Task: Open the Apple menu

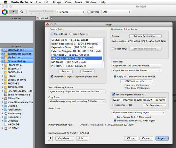Action: click(5, 2)
